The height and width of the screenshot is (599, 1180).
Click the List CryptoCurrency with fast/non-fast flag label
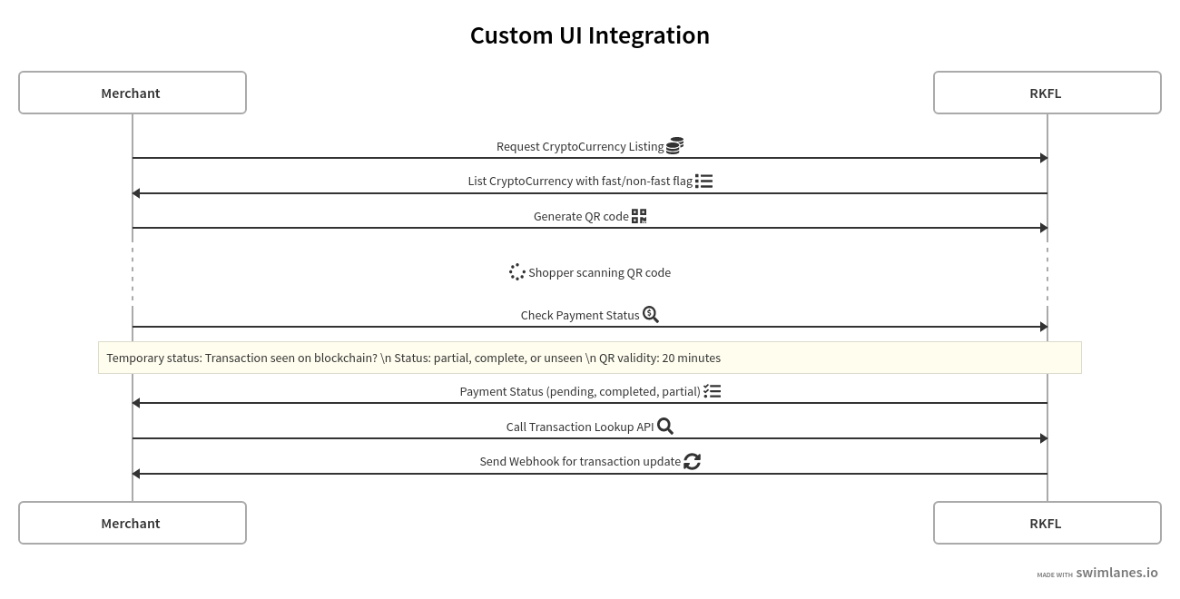pos(580,181)
